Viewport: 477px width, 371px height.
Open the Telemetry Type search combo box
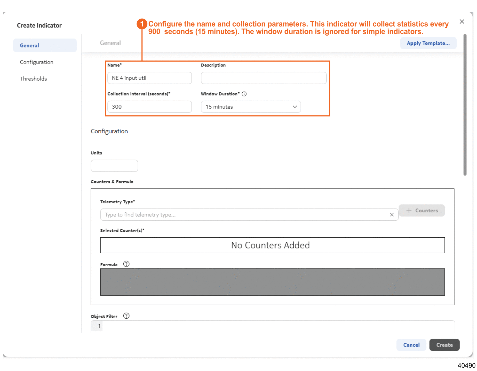click(x=245, y=215)
